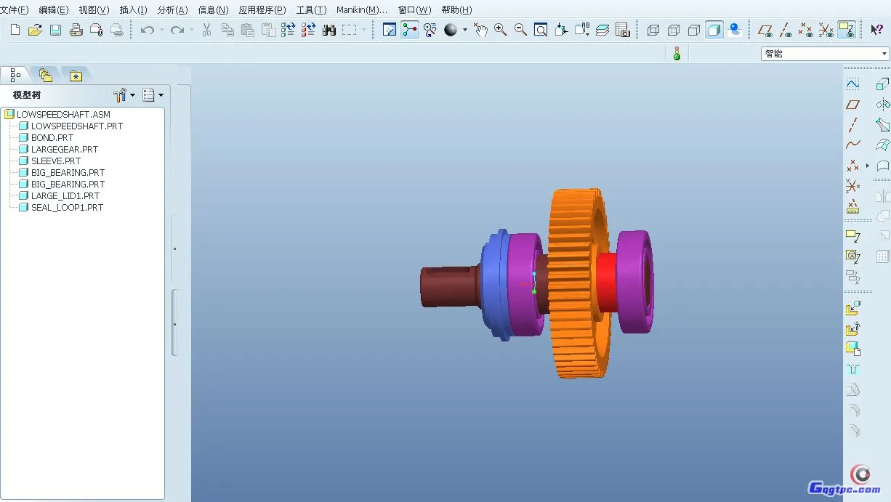Click the Zoom In magnifier icon
This screenshot has width=891, height=502.
pyautogui.click(x=500, y=30)
